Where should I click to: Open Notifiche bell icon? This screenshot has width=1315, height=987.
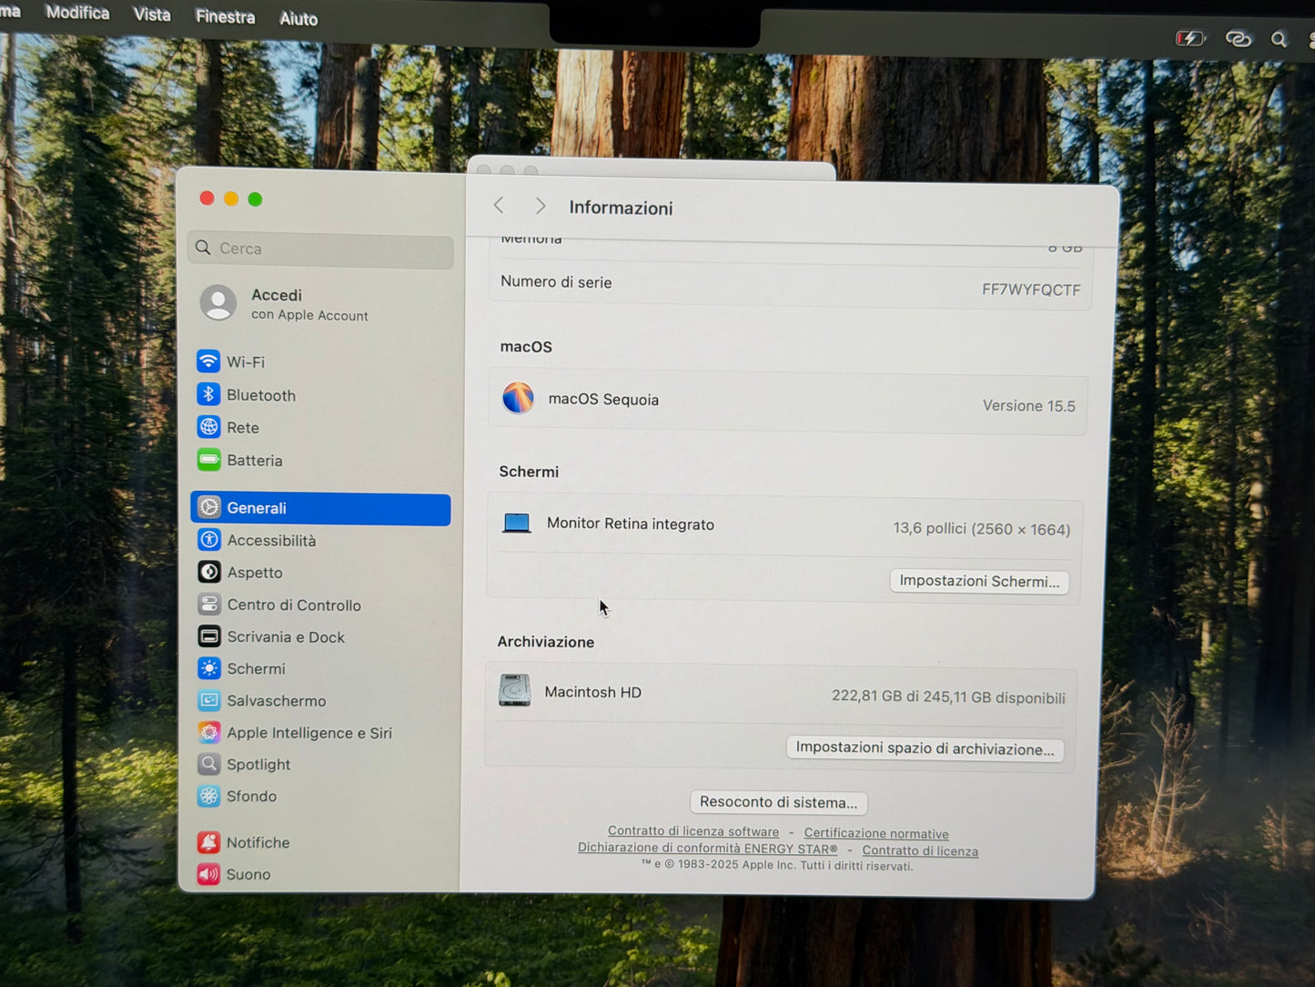[x=208, y=842]
